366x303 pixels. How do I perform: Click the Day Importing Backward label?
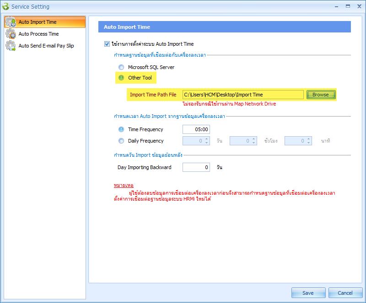click(145, 167)
